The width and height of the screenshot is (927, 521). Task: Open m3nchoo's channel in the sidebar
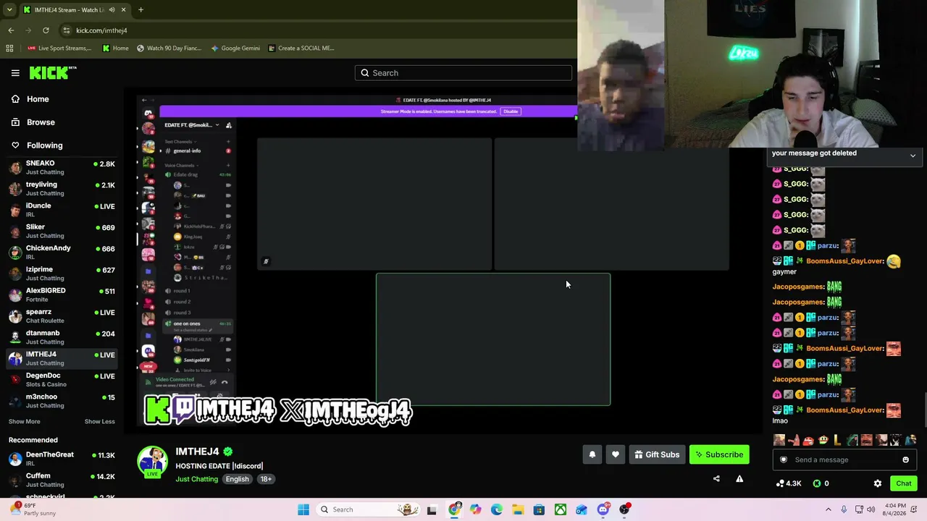point(62,401)
